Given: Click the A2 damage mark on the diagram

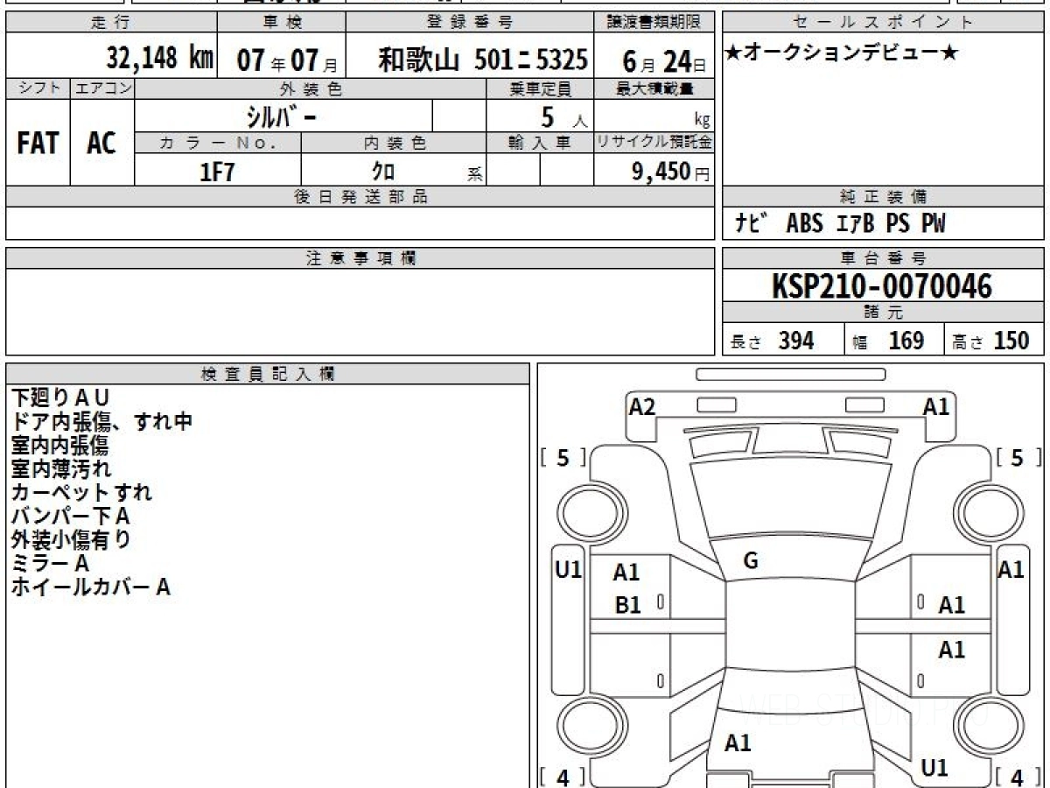Looking at the screenshot, I should (642, 406).
